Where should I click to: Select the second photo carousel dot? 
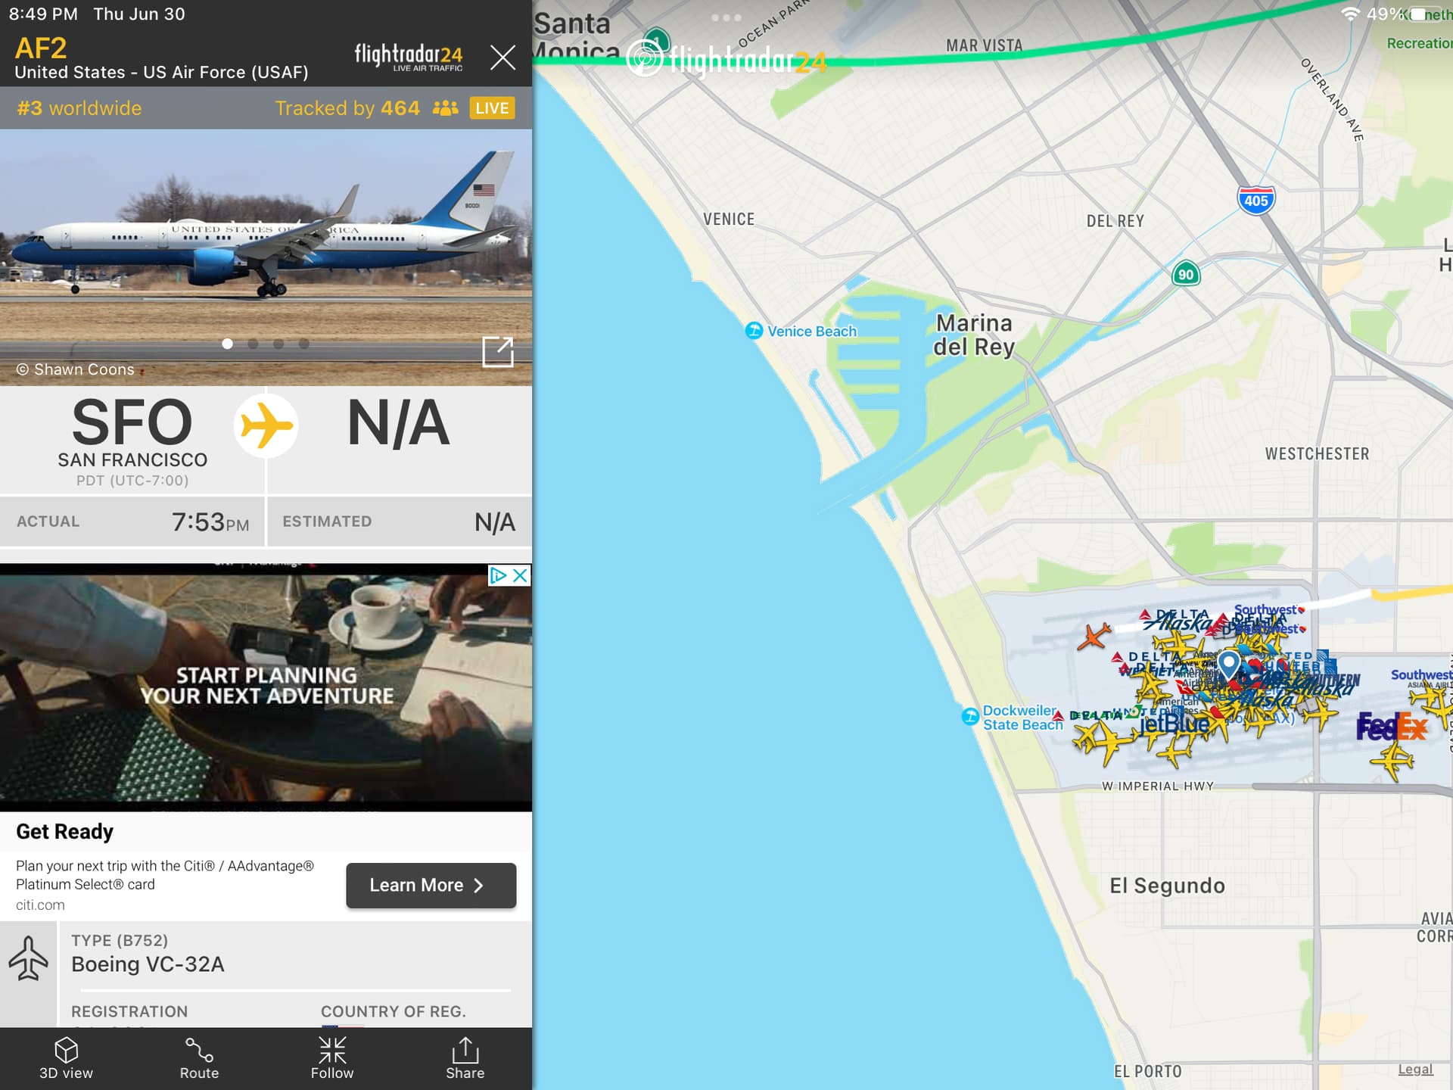(253, 344)
